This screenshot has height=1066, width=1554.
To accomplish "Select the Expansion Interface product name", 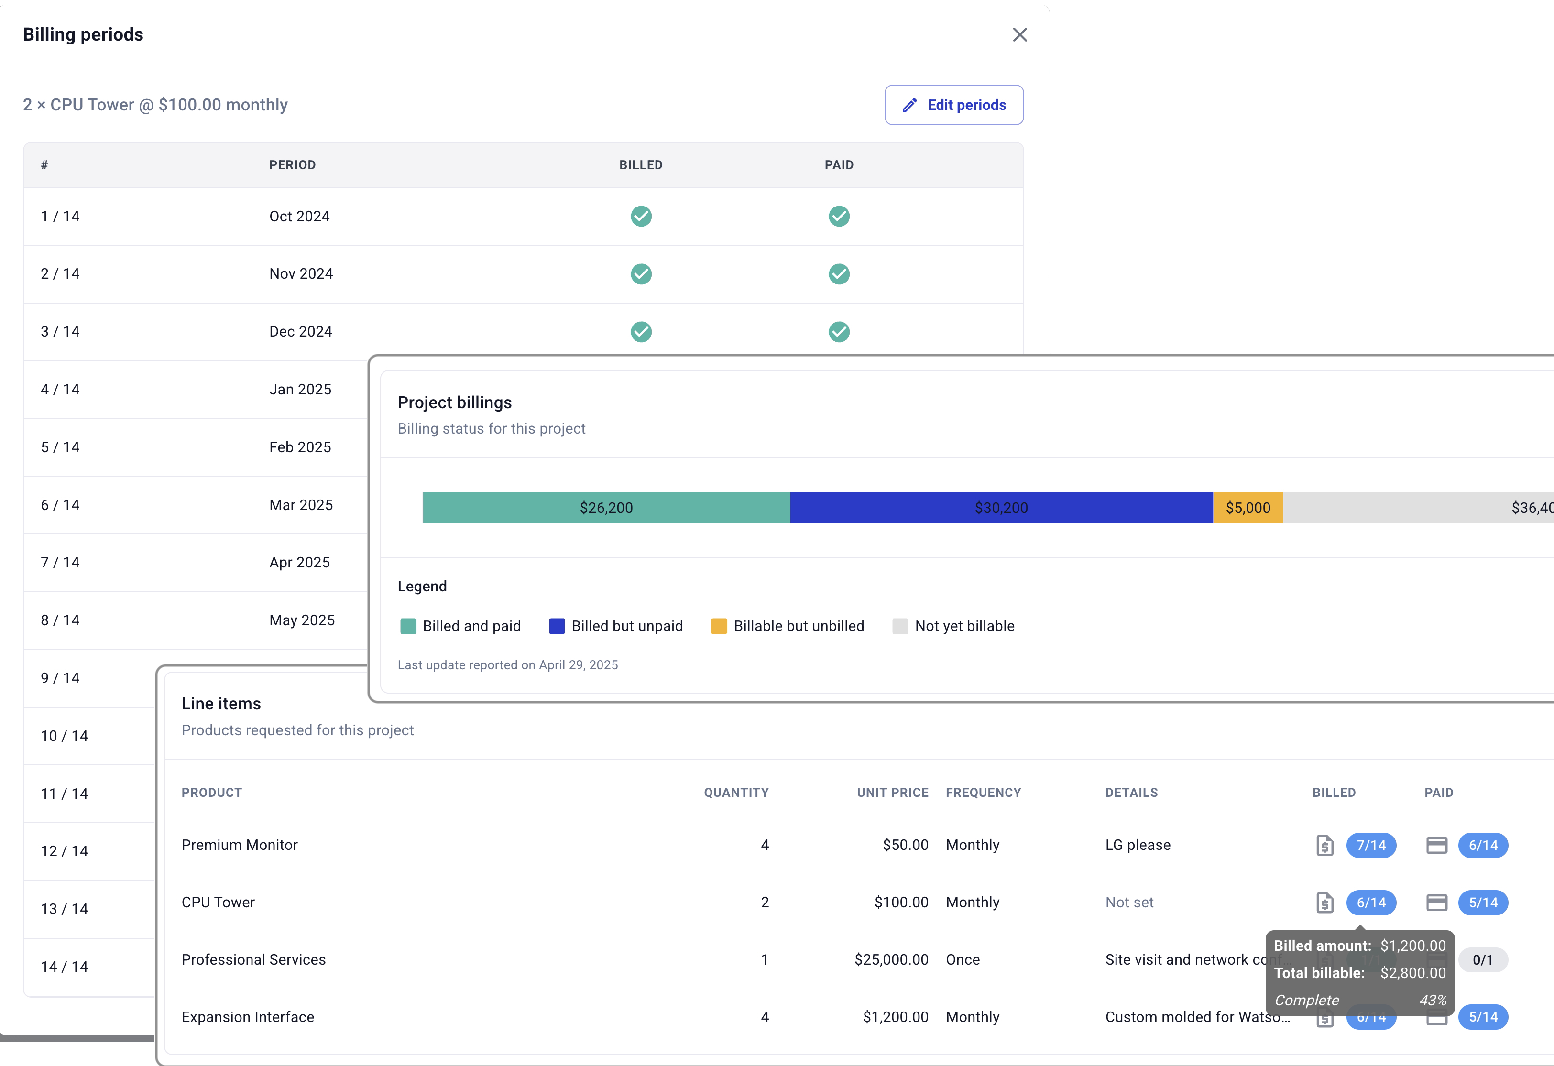I will tap(247, 1017).
